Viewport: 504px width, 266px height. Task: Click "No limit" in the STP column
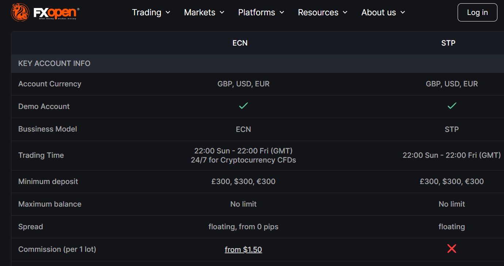pos(452,204)
